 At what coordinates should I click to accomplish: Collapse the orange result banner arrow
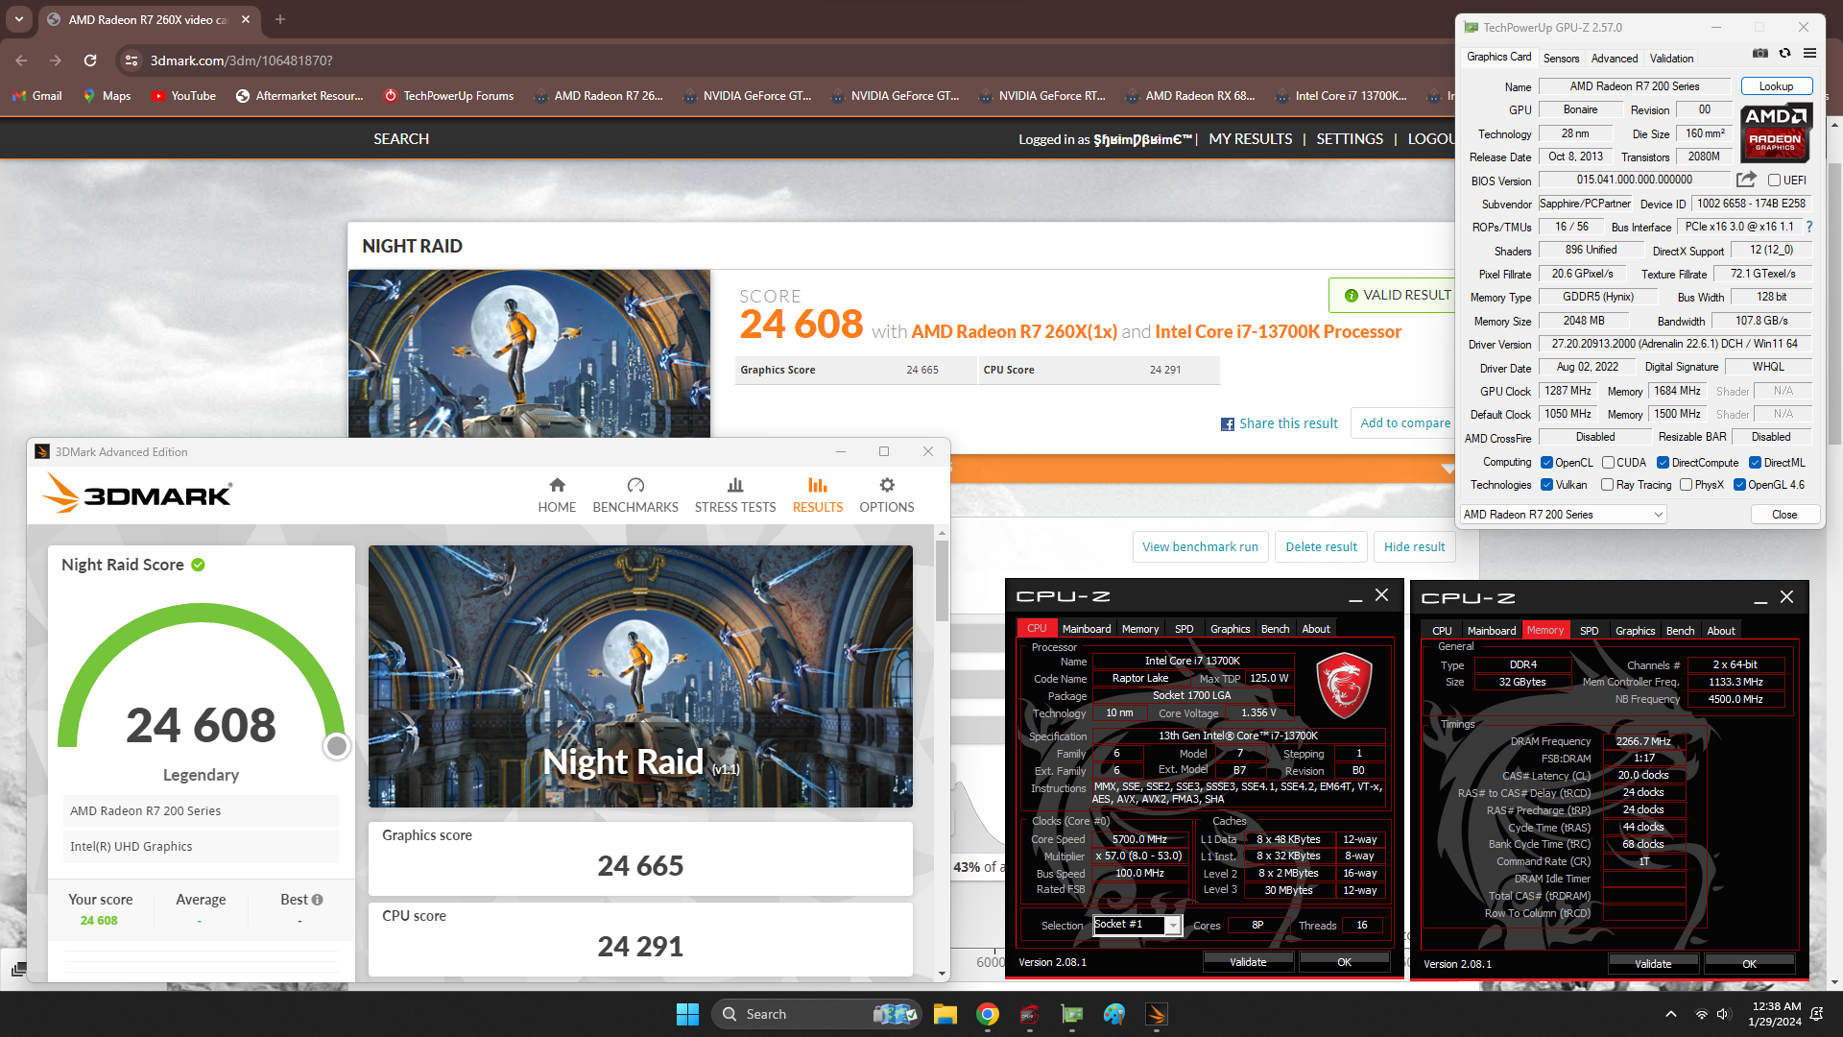1448,469
